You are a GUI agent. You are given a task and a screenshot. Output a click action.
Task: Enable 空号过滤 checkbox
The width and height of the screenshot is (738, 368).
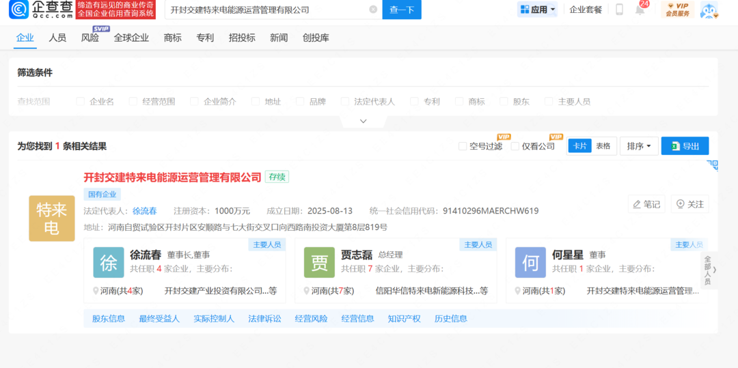(463, 146)
